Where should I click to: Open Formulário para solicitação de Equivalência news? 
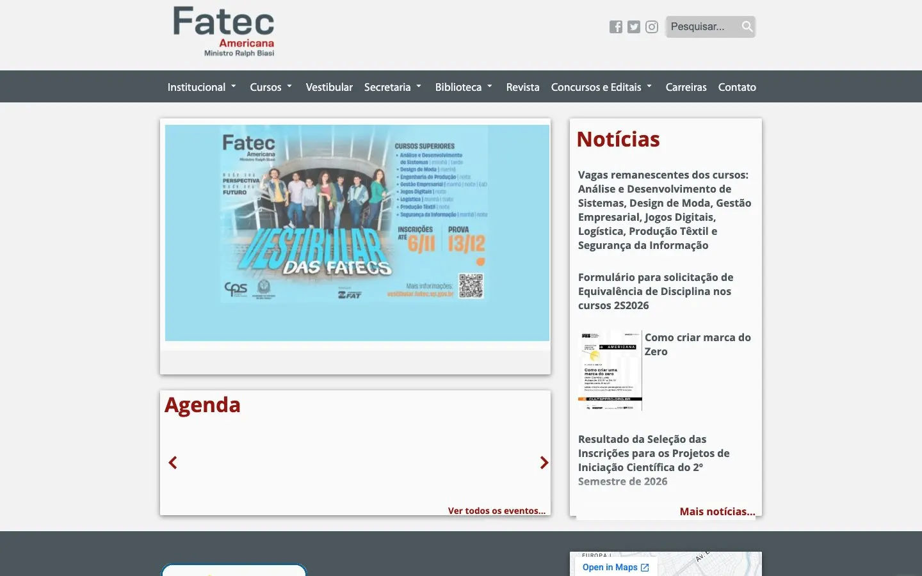pyautogui.click(x=656, y=291)
